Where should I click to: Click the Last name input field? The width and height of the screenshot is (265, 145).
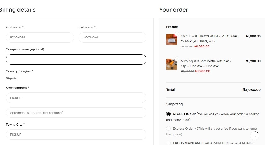pyautogui.click(x=112, y=37)
